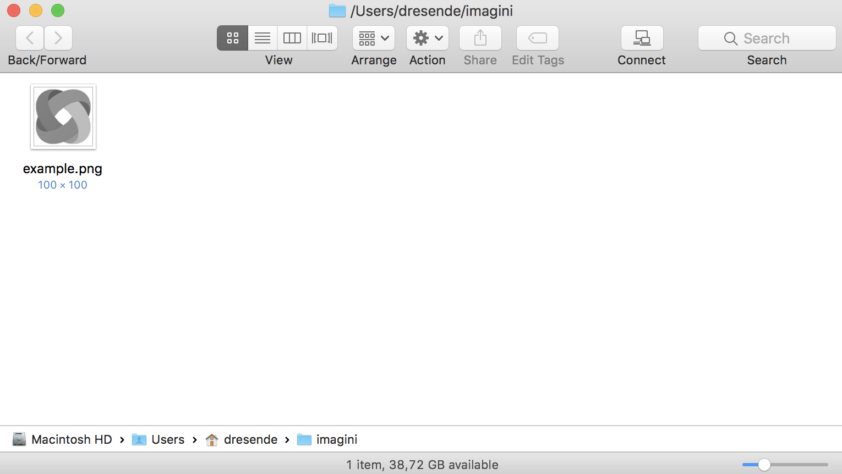Switch to list view
This screenshot has height=474, width=842.
(x=263, y=38)
